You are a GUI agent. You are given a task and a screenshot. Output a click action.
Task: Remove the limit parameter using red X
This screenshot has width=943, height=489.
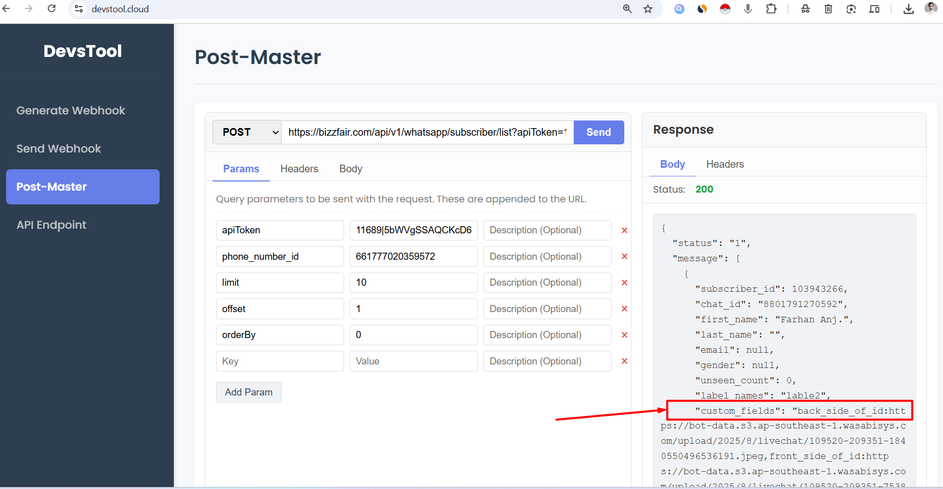(624, 283)
